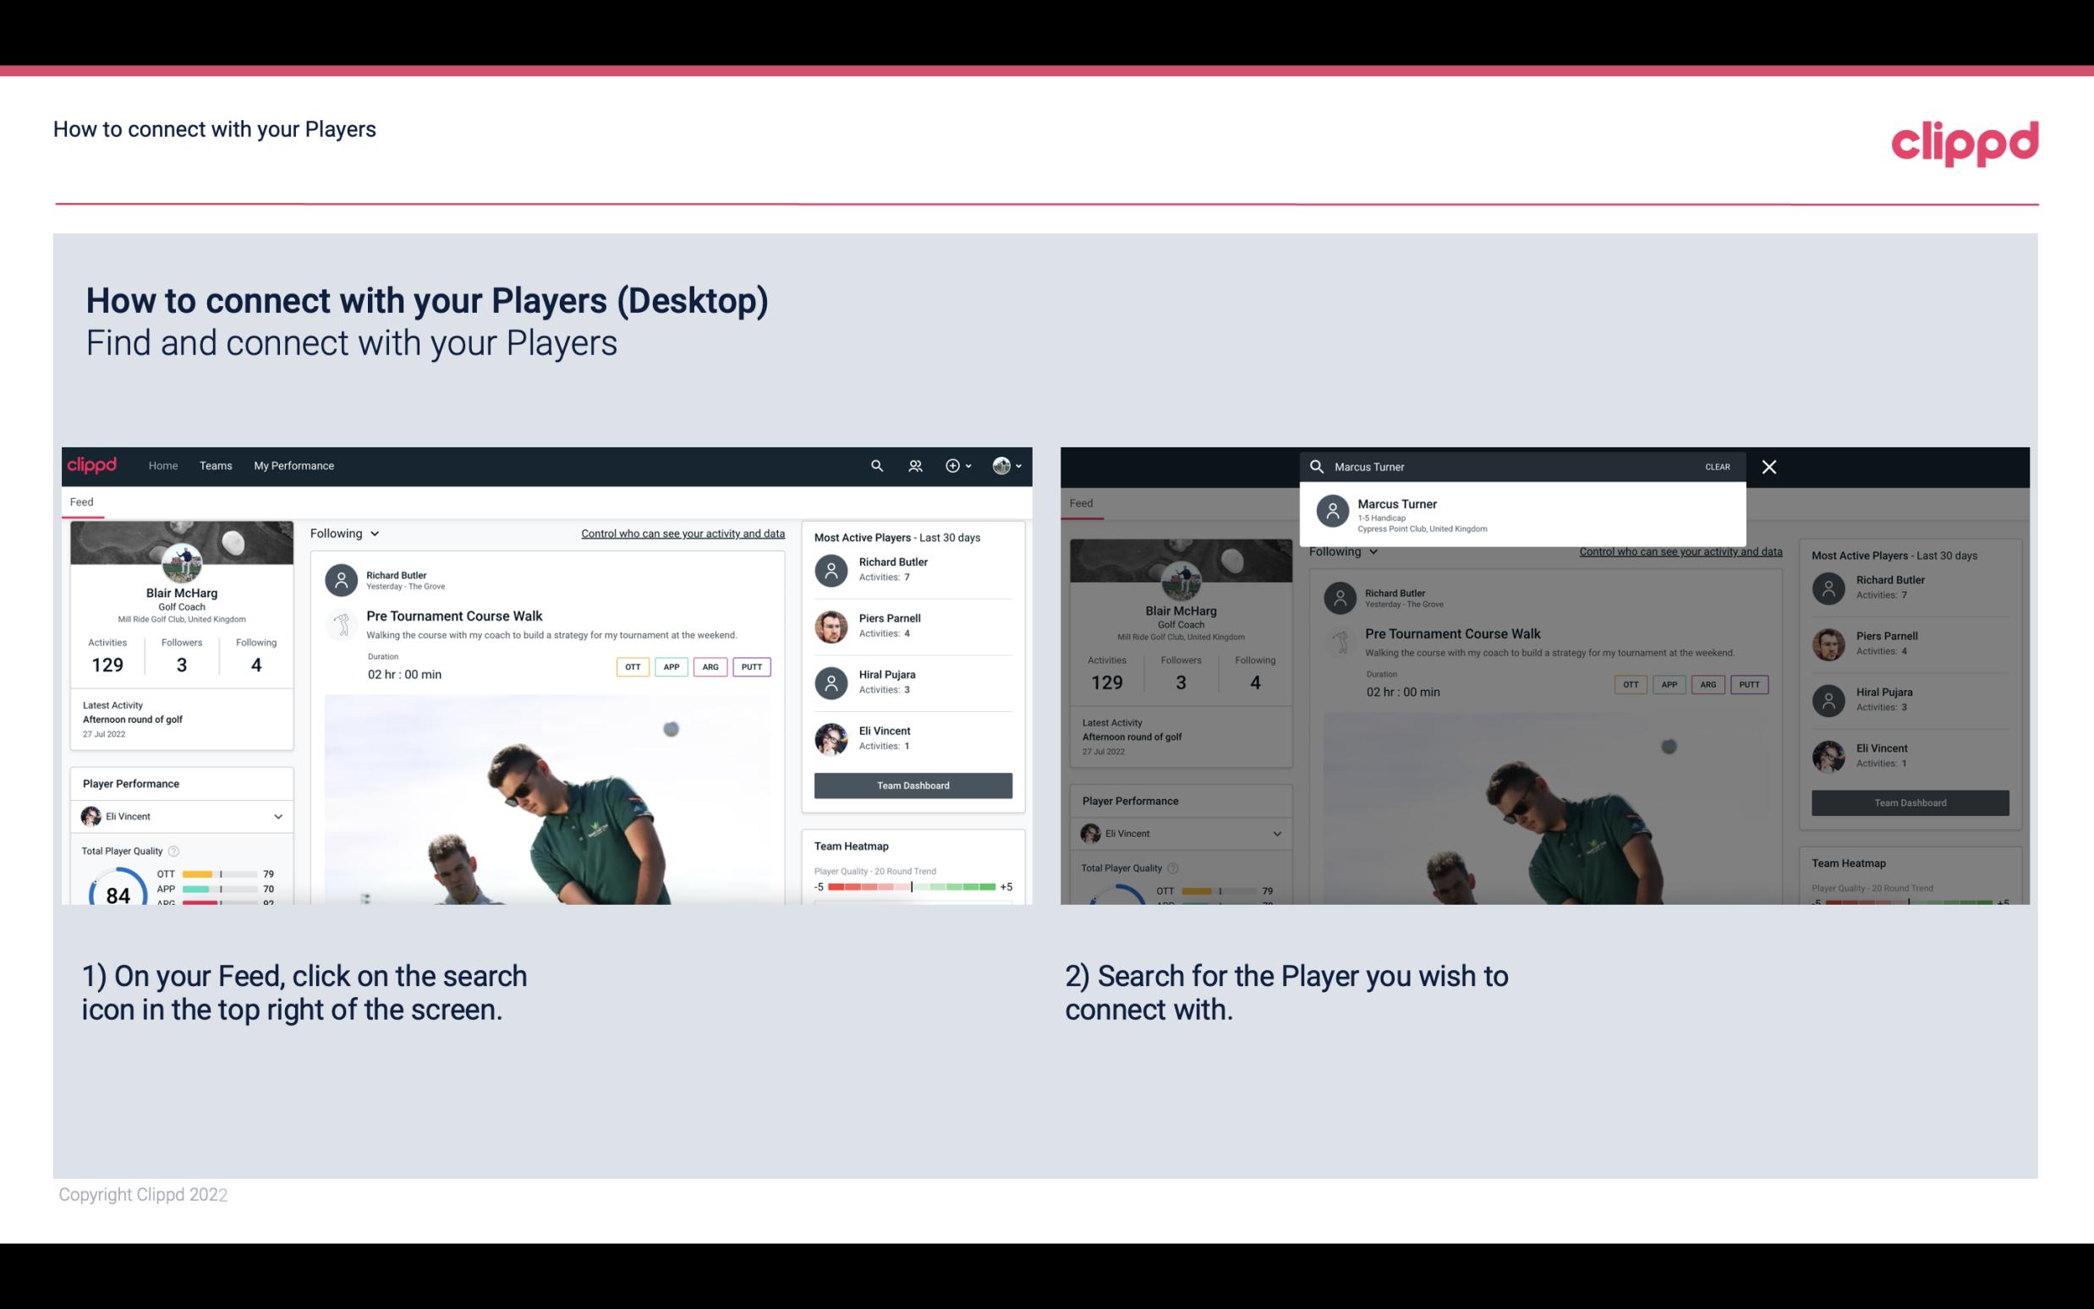Click the My Performance nav icon

pyautogui.click(x=294, y=464)
